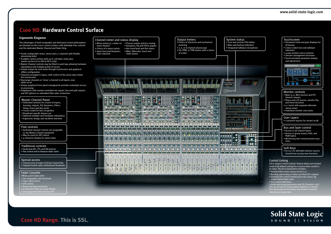Screen dimensions: 331x234
Task: Click "Individual monitor cuts/solos" bullet
Action: click(x=298, y=111)
